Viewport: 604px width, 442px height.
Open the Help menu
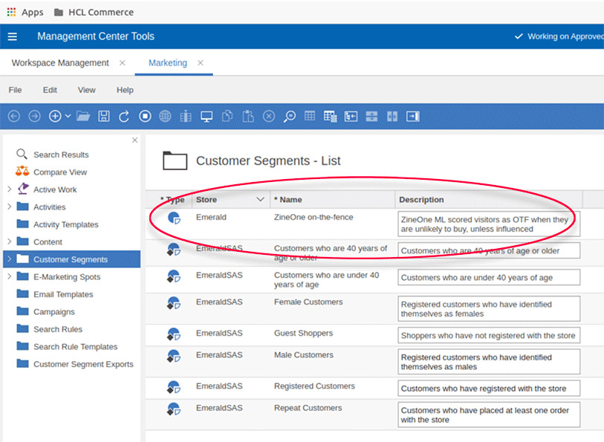click(125, 90)
